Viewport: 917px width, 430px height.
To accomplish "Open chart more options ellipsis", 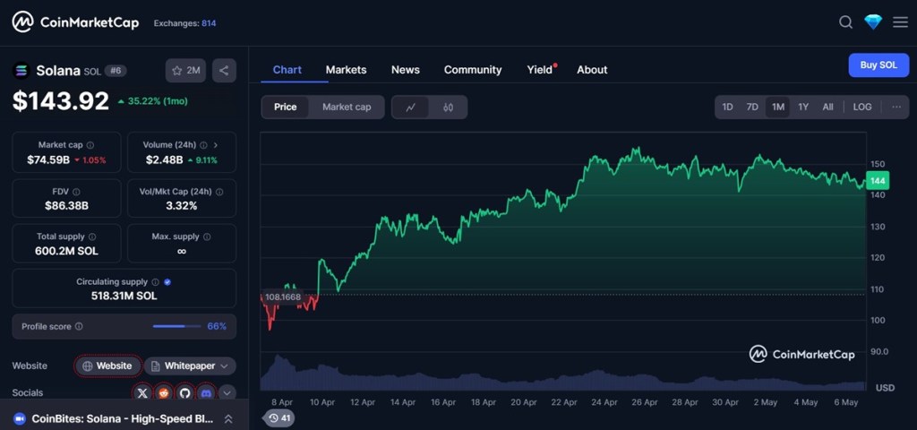I will 897,107.
